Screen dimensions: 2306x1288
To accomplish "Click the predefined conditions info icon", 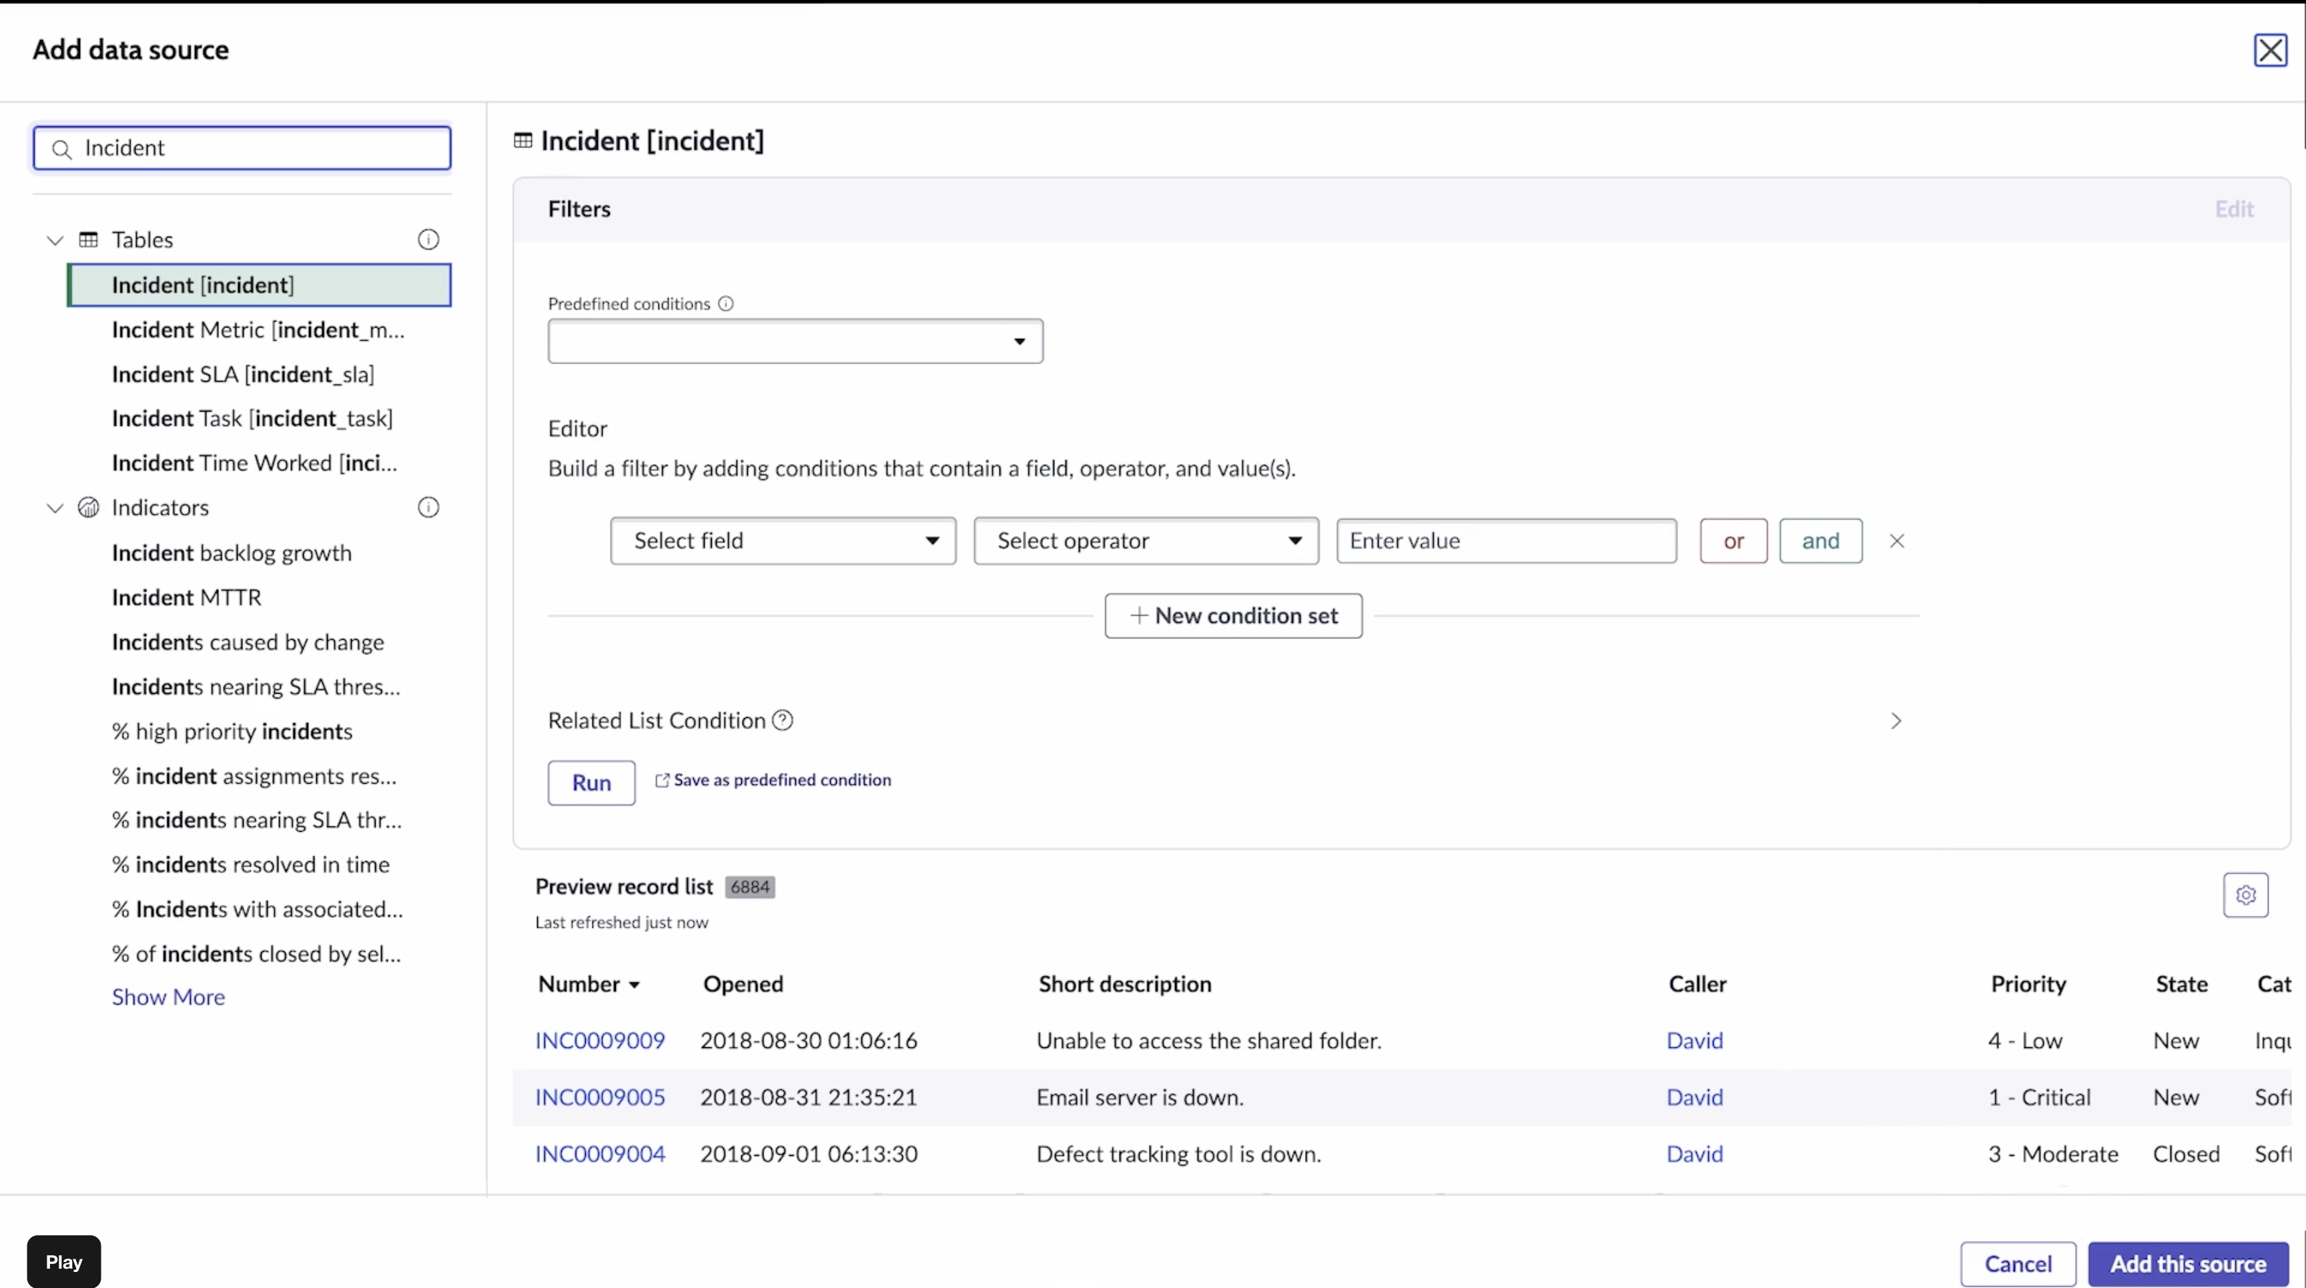I will point(726,303).
